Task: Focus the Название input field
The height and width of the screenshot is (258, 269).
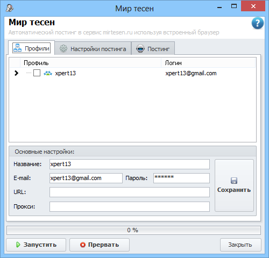Action: pos(130,164)
